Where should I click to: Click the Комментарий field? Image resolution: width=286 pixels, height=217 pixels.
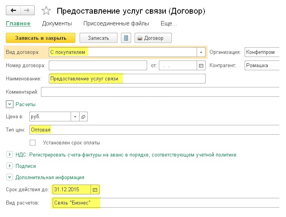(x=160, y=92)
